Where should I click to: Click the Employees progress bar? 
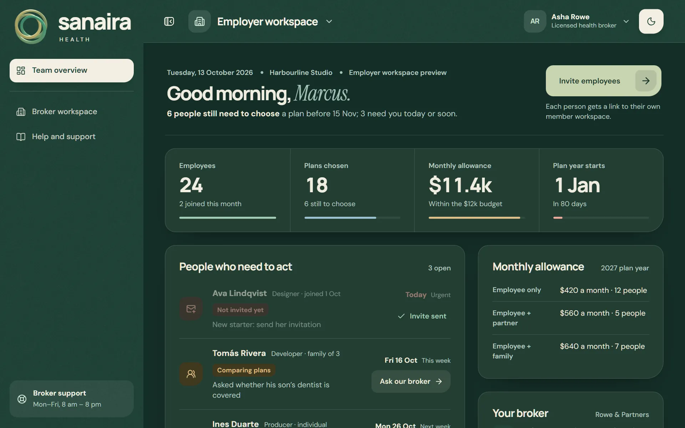point(228,218)
